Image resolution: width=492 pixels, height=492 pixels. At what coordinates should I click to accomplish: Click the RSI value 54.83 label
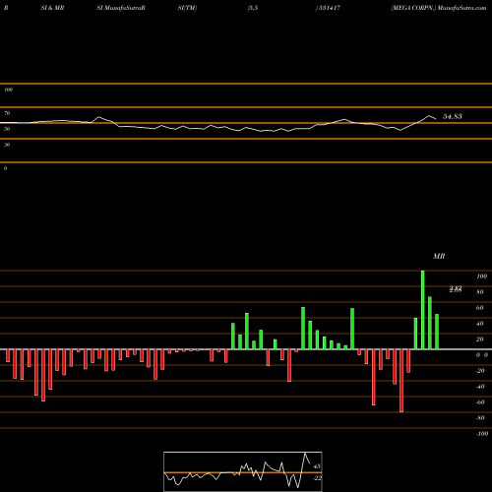click(x=453, y=116)
